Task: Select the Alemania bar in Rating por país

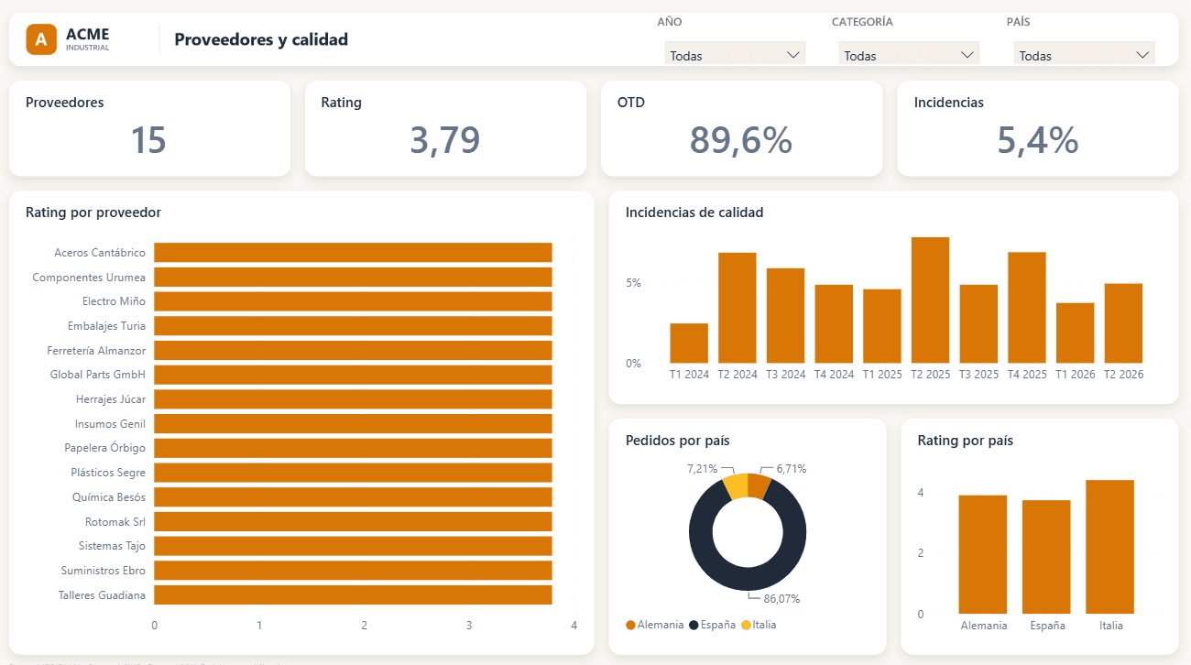Action: [983, 554]
